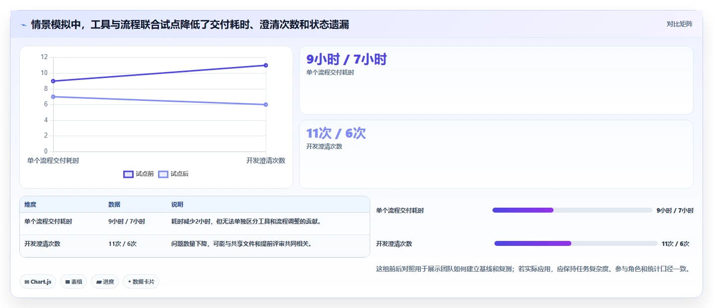
Task: Click the big 11次 / 6次 card value
Action: [x=336, y=133]
